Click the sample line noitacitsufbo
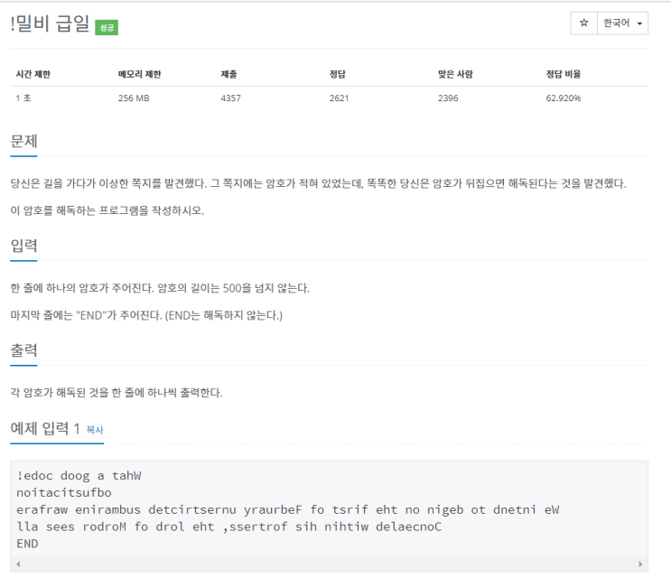The height and width of the screenshot is (587, 671). point(64,493)
